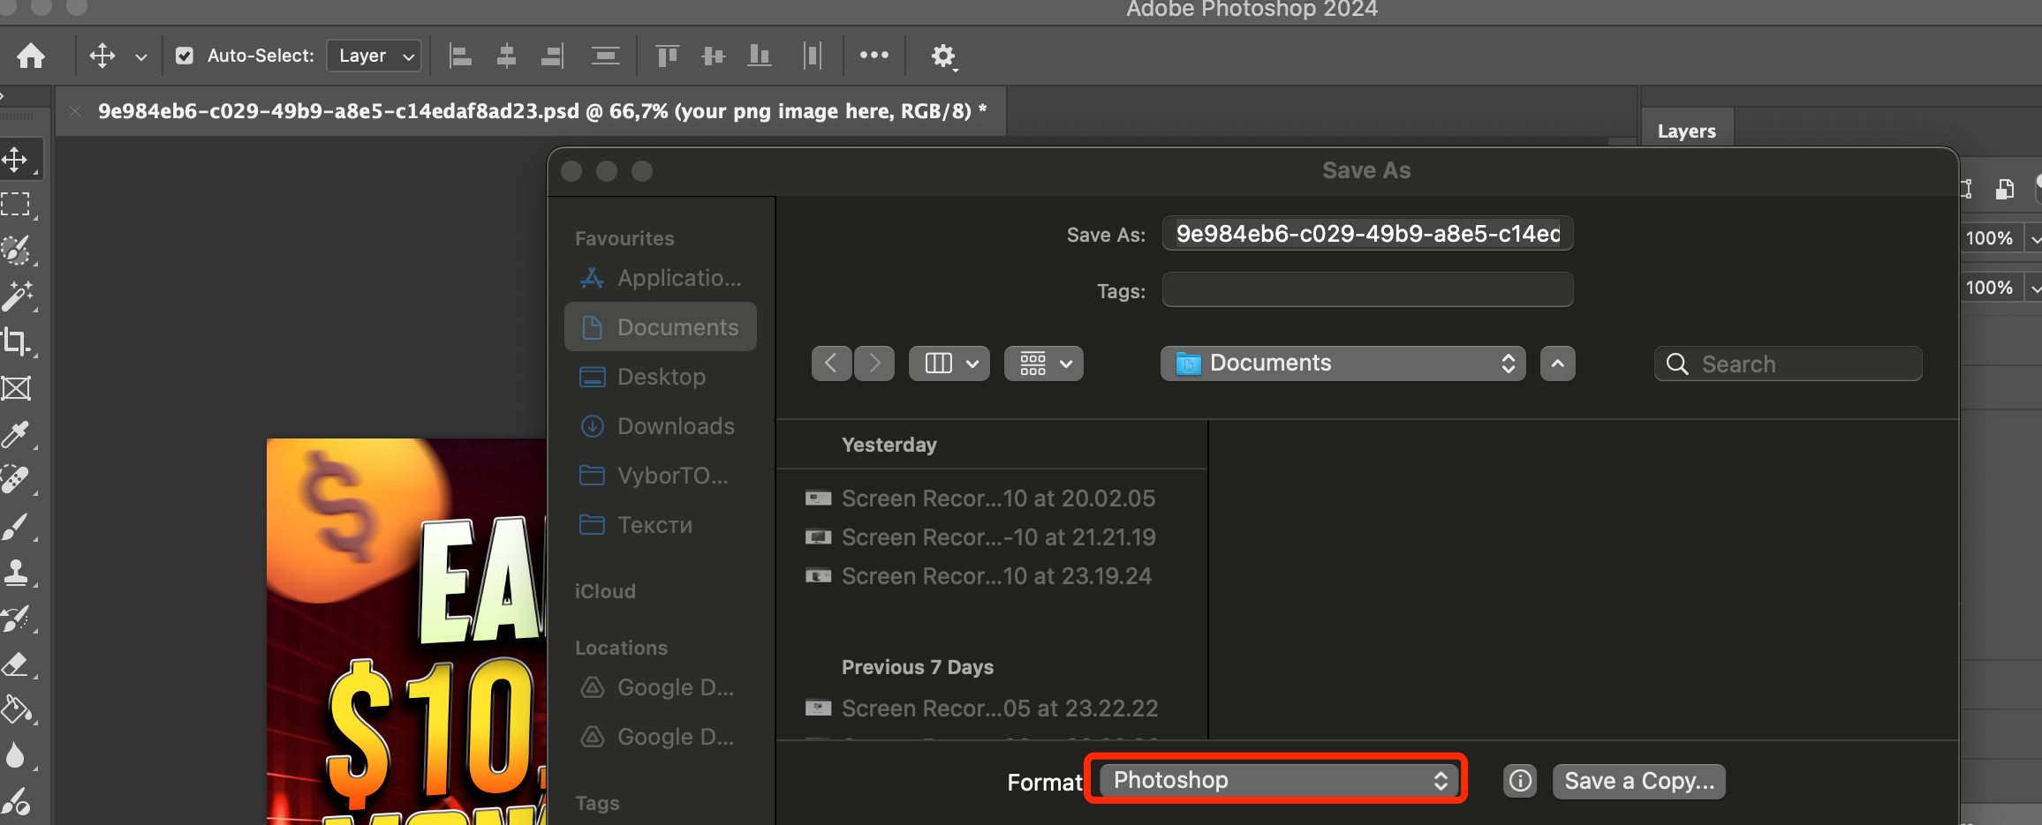
Task: Click the Tags input field
Action: point(1367,289)
